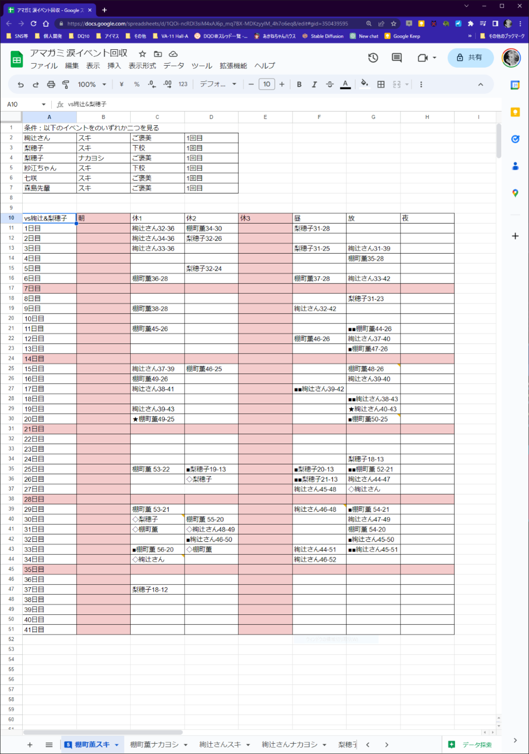Expand the Name Box dropdown arrow
Viewport: 529px width, 754px height.
pyautogui.click(x=44, y=104)
